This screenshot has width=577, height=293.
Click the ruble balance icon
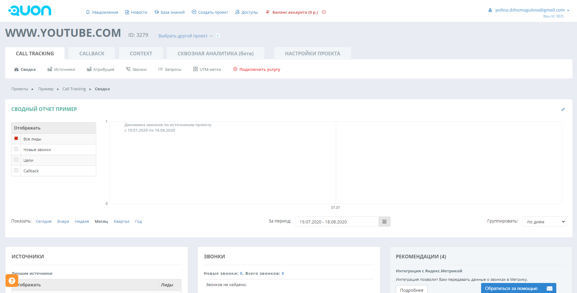coord(268,12)
